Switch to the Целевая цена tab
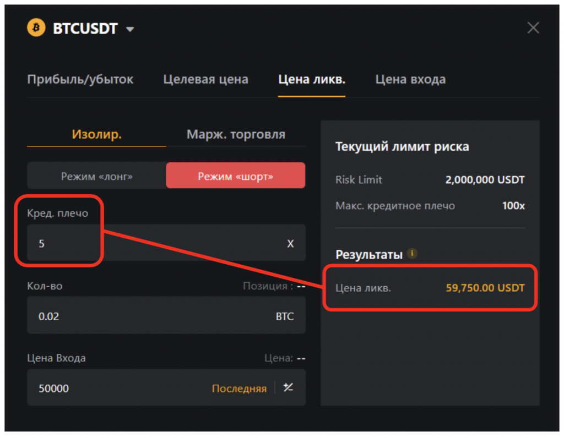 [x=206, y=79]
